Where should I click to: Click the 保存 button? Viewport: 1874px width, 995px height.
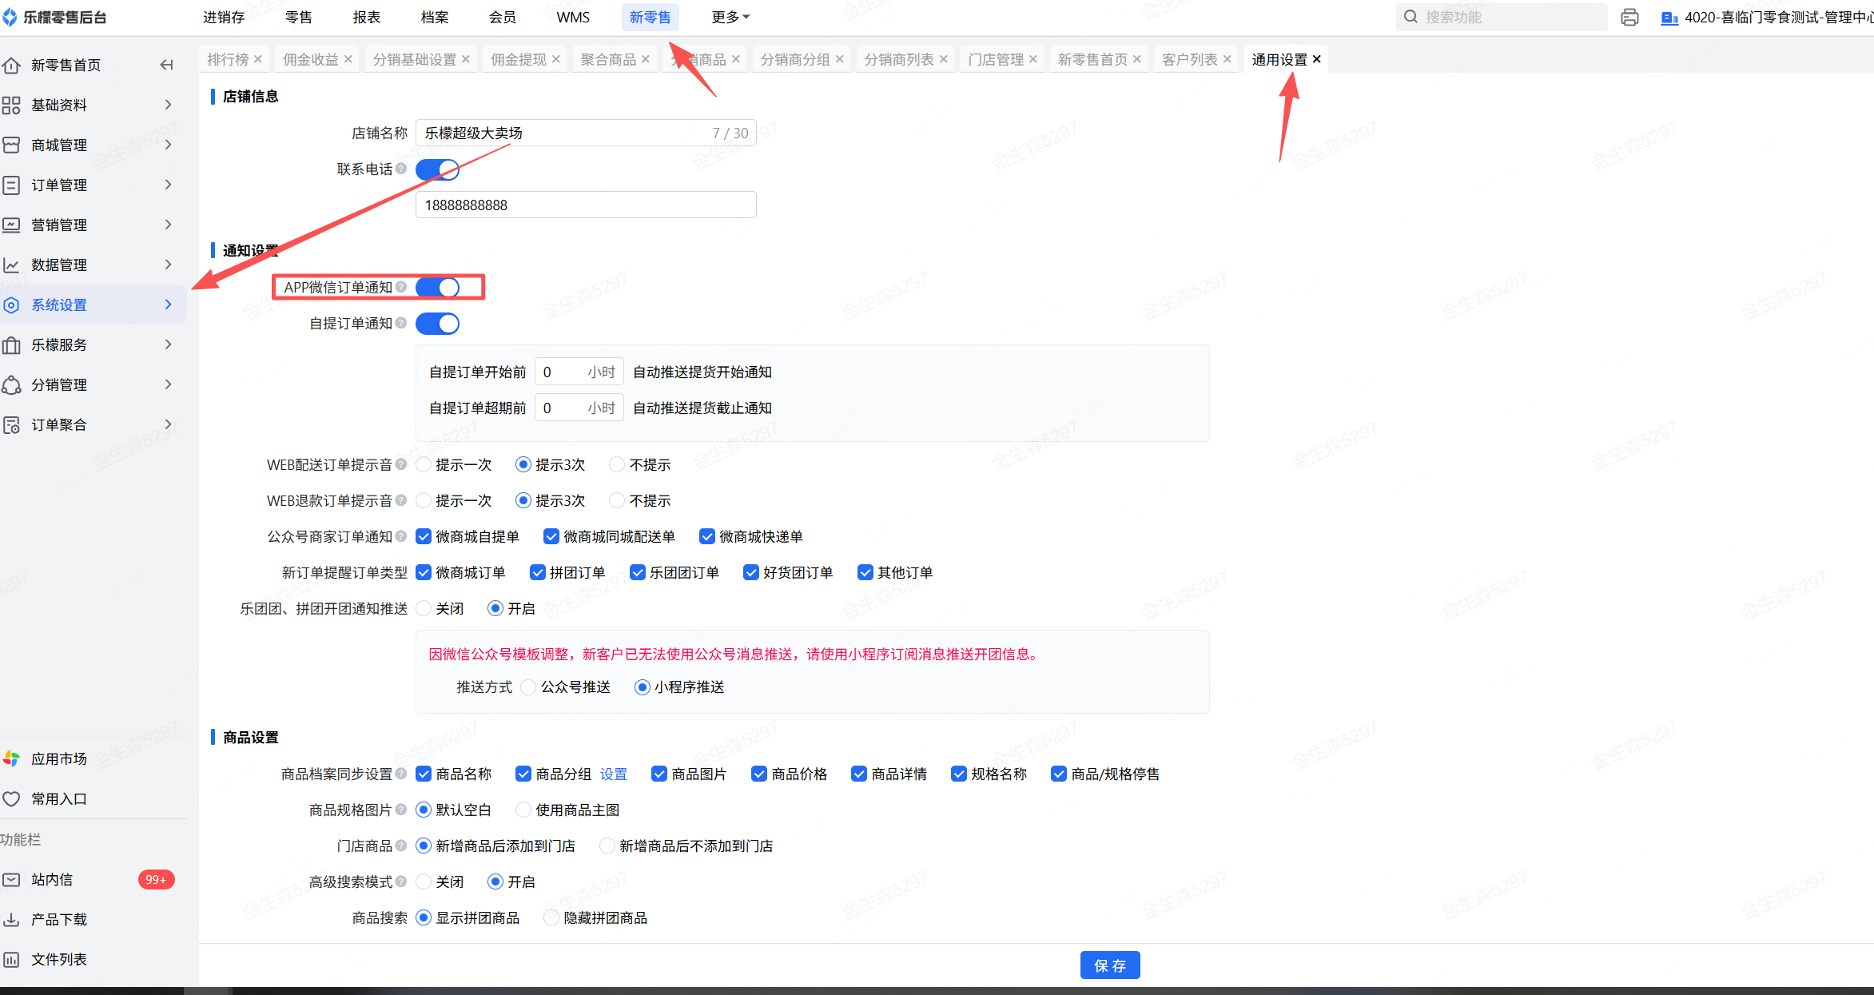pos(1109,965)
